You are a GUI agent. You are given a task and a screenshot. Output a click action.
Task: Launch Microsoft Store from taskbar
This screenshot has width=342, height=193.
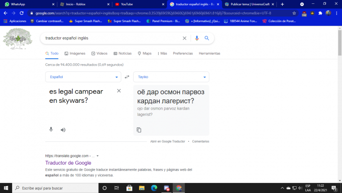point(129,188)
